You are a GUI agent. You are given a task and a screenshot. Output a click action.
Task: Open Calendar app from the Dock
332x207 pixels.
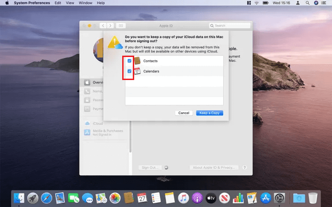tap(142, 198)
